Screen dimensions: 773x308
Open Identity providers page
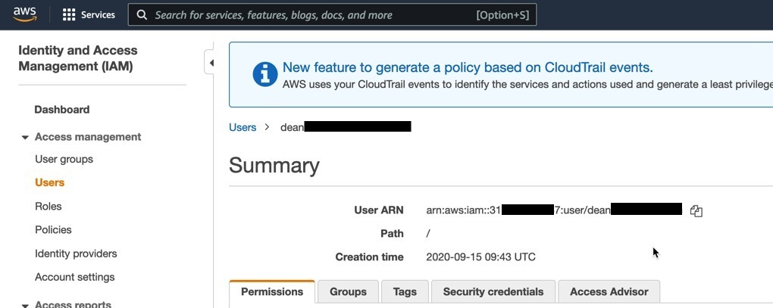tap(76, 254)
